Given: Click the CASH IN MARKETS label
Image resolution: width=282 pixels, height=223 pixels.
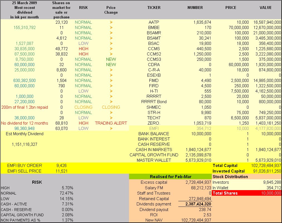Looking at the screenshot, I should [154, 150].
